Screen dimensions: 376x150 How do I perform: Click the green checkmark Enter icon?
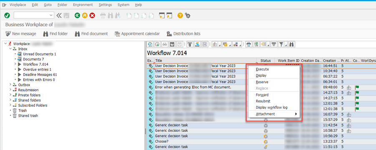7,15
